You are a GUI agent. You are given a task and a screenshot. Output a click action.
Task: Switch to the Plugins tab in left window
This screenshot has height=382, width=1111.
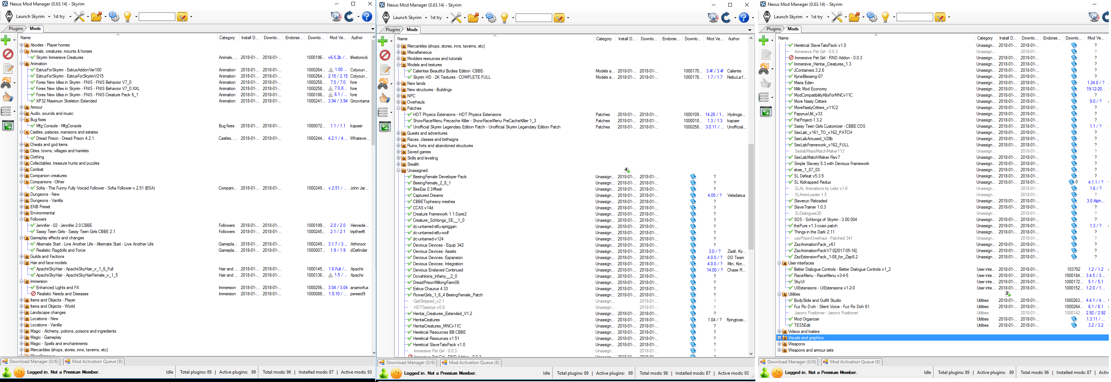click(x=15, y=29)
